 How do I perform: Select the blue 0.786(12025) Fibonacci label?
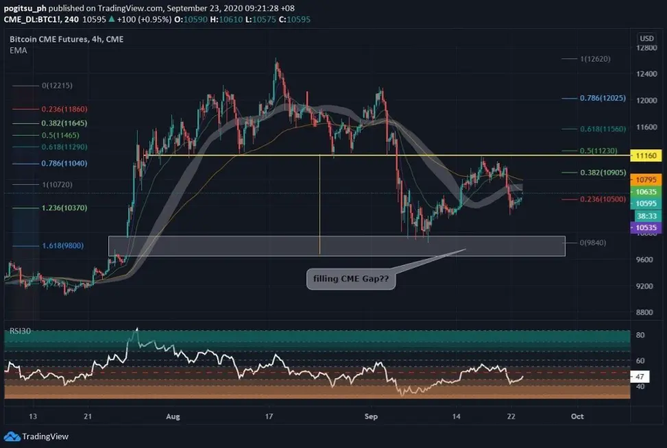(x=603, y=98)
